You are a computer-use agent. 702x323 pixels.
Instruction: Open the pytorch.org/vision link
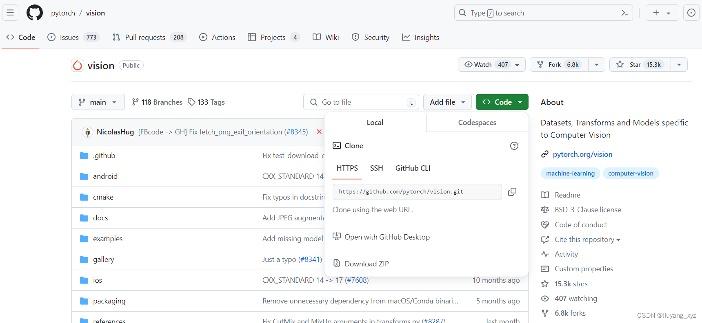pyautogui.click(x=582, y=154)
